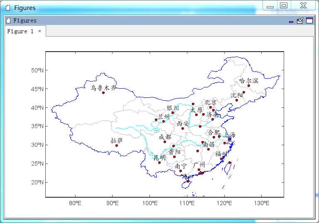Close the outer Figures window
Image resolution: width=319 pixels, height=223 pixels.
303,5
